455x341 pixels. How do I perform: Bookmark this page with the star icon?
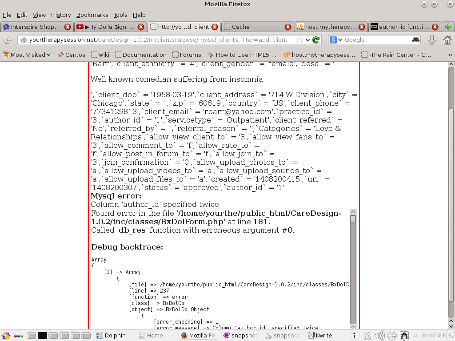[299, 40]
